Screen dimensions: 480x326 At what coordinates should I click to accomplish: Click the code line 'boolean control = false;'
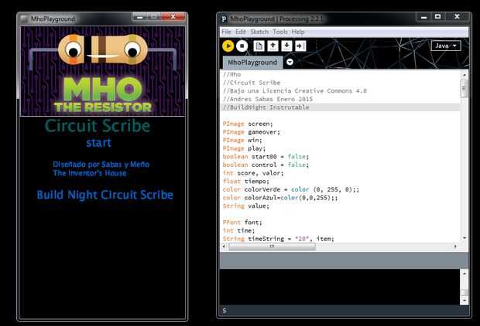[x=266, y=165]
